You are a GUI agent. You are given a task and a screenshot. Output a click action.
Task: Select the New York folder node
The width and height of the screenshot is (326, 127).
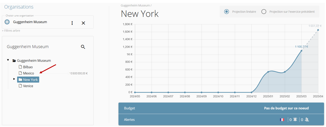pyautogui.click(x=28, y=80)
